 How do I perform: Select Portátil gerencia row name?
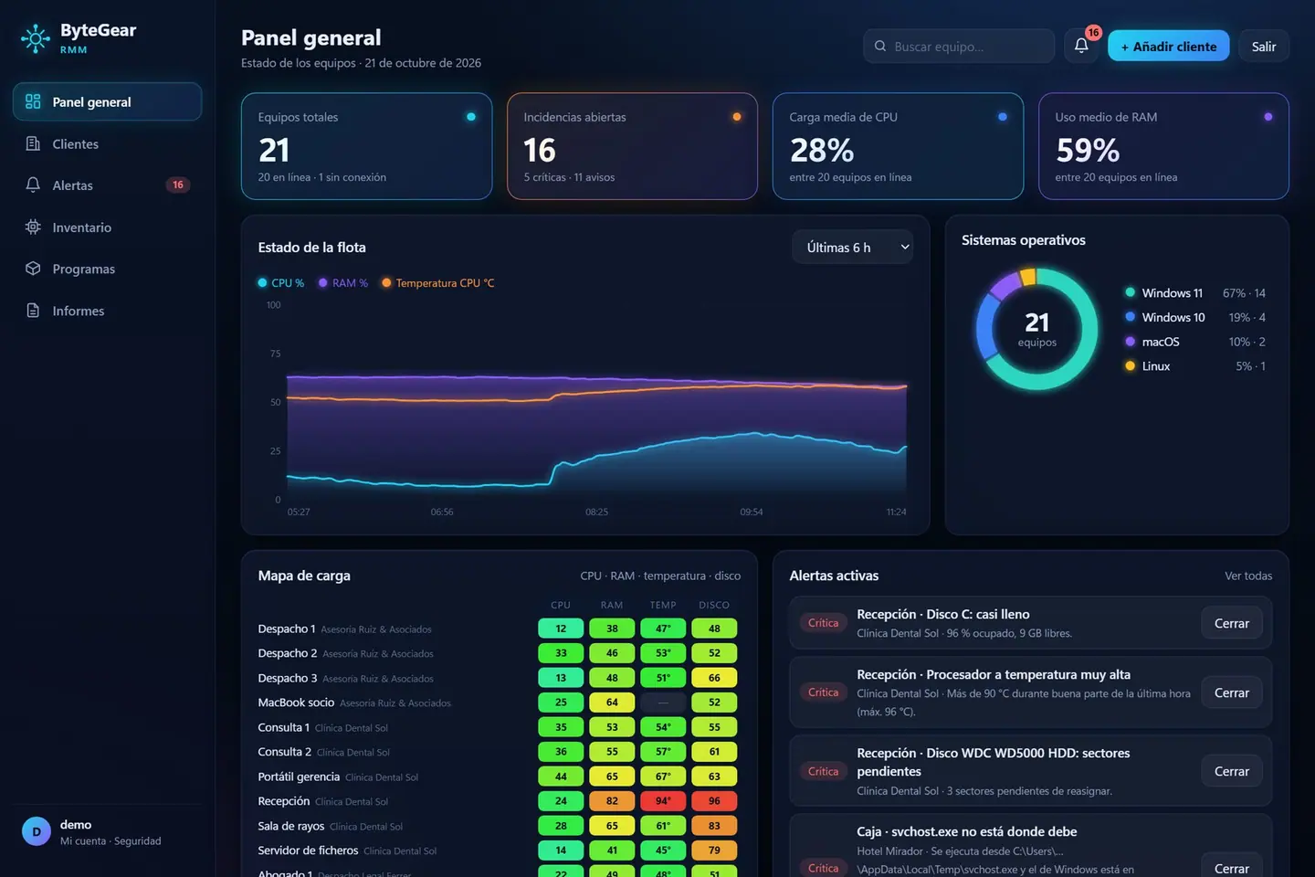click(299, 777)
